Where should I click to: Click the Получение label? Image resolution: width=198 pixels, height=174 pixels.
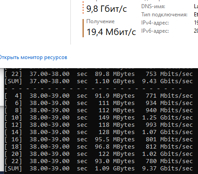point(100,21)
